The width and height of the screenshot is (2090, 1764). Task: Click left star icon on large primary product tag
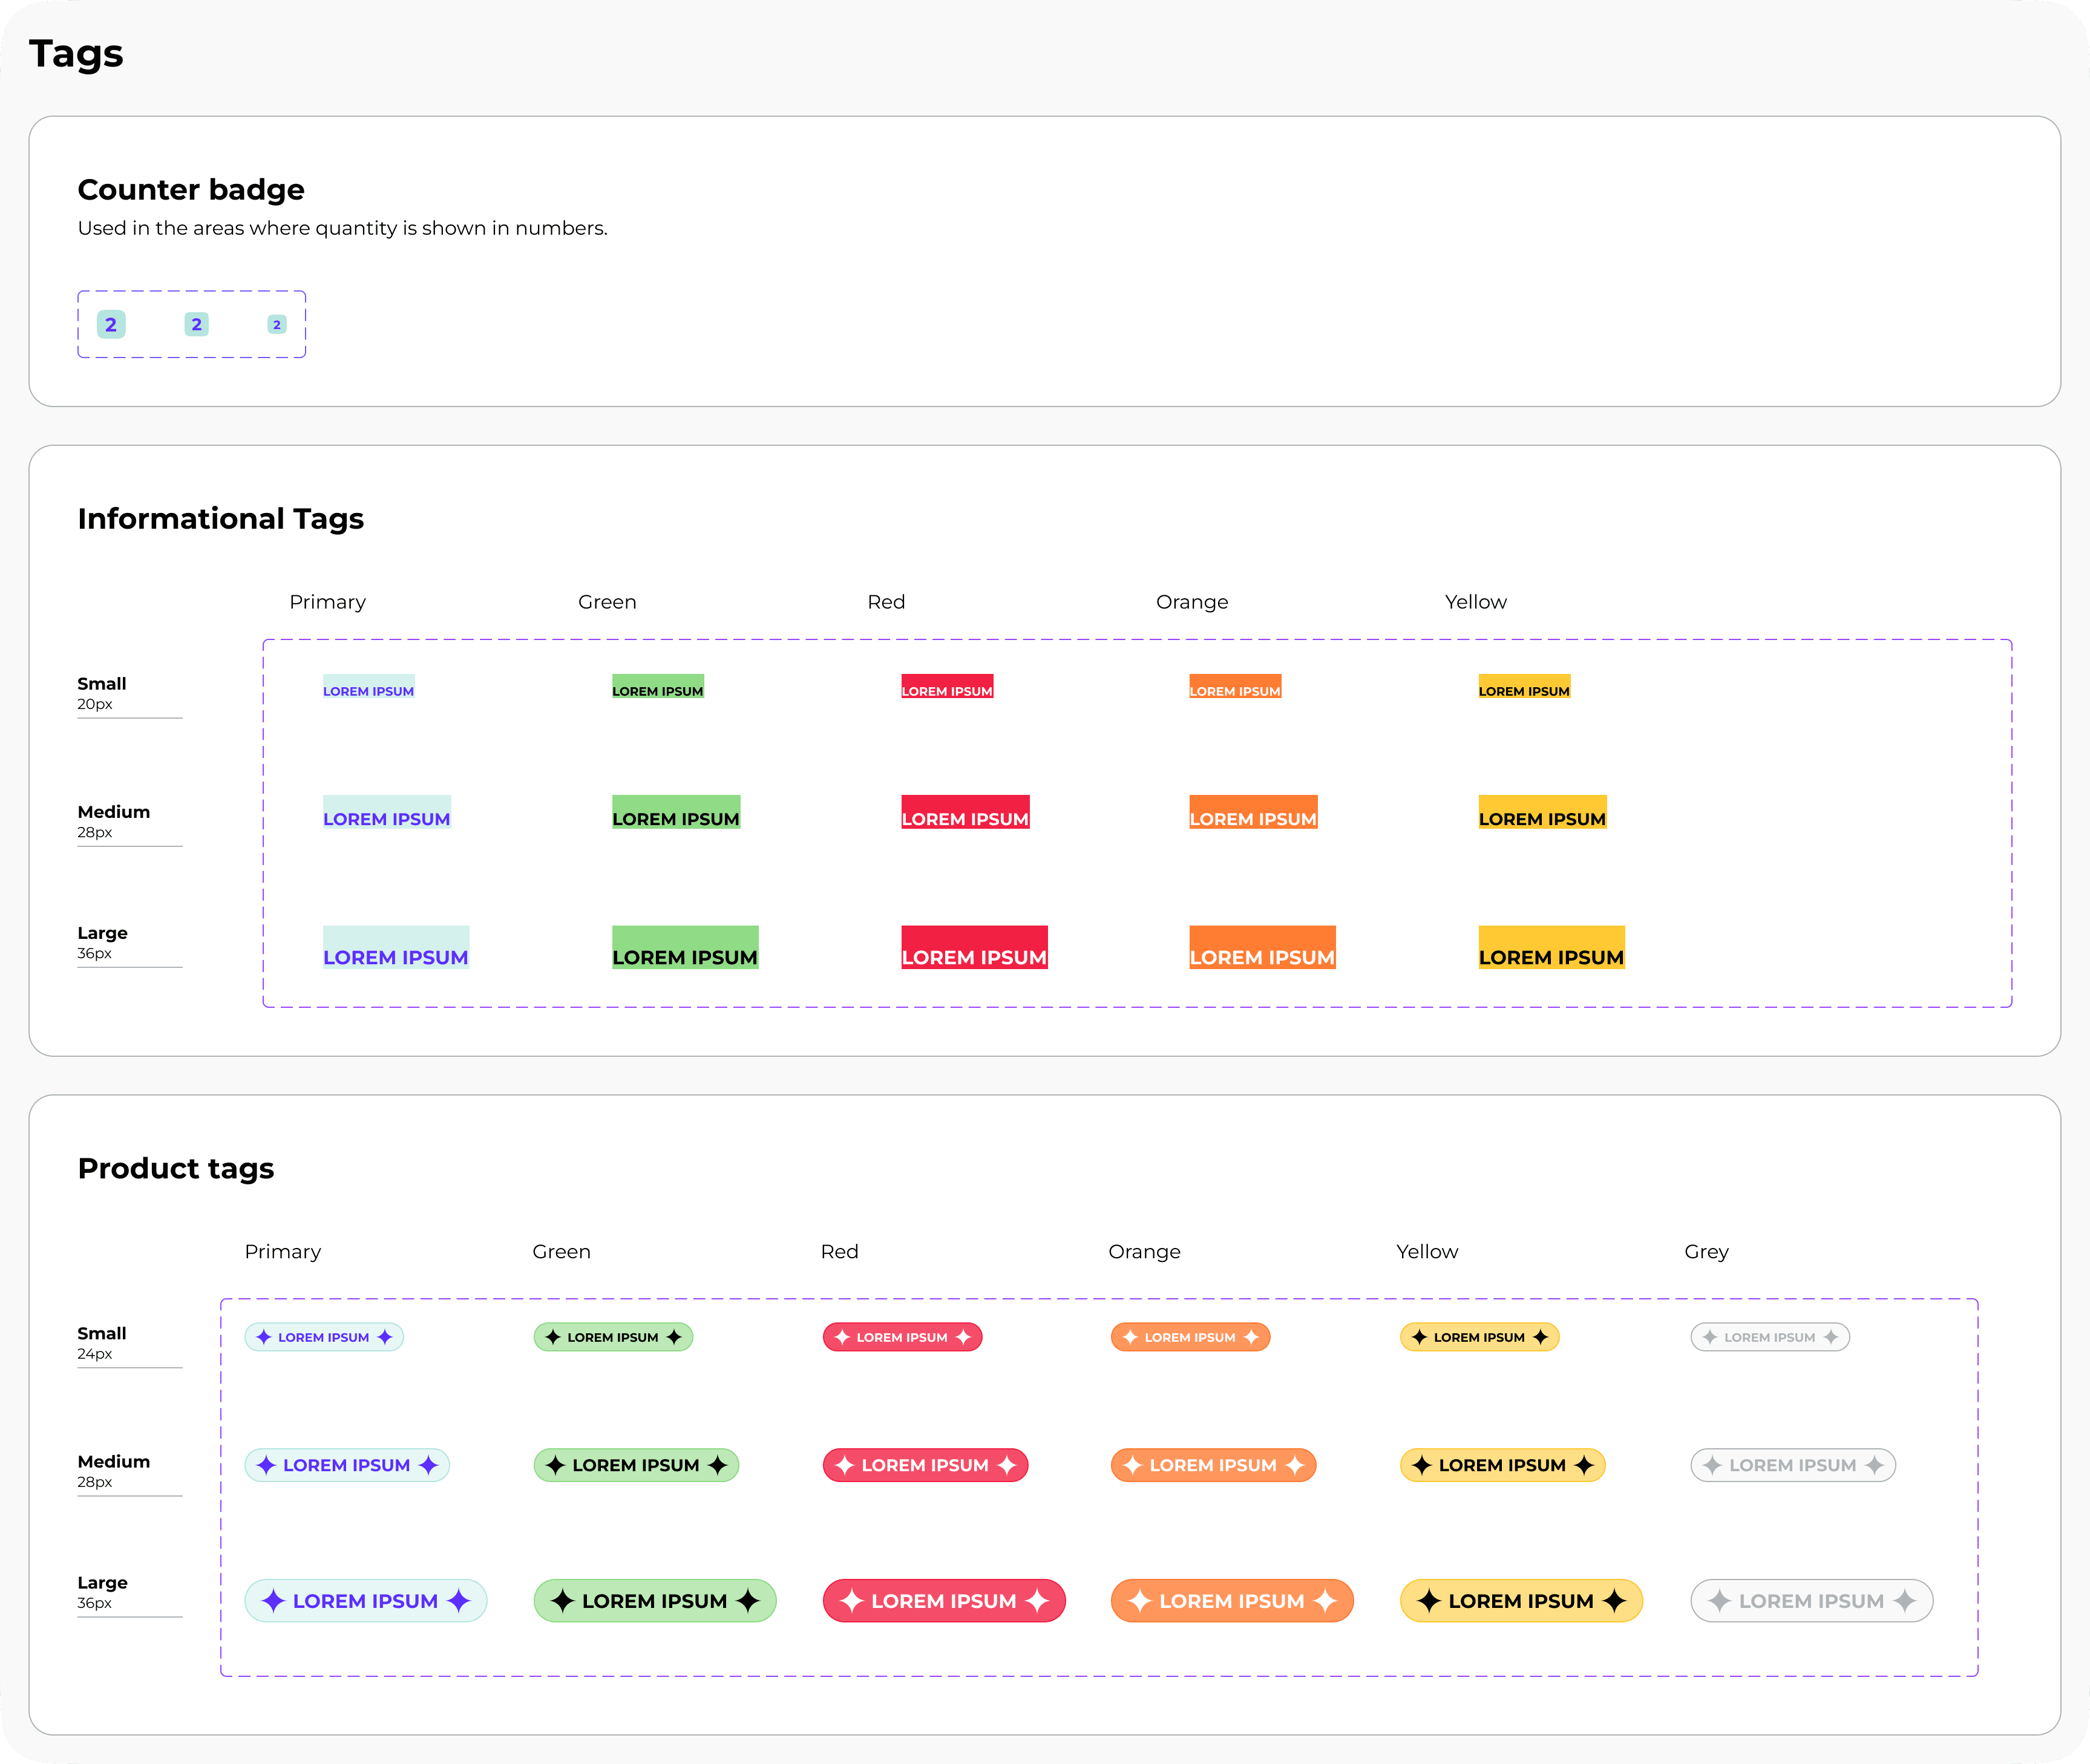pyautogui.click(x=273, y=1601)
